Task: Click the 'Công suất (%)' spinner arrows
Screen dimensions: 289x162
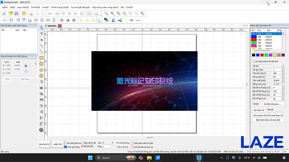Action: [x=283, y=77]
